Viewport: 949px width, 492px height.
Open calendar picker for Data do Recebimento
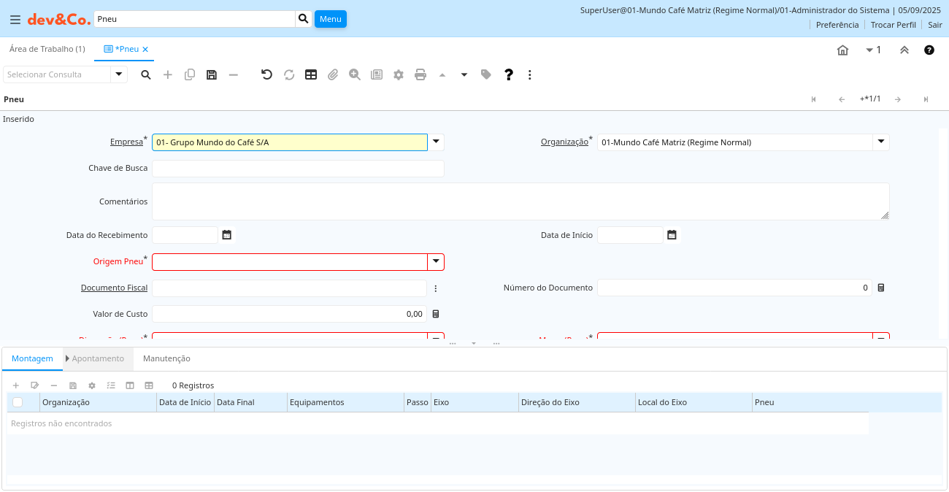coord(227,235)
